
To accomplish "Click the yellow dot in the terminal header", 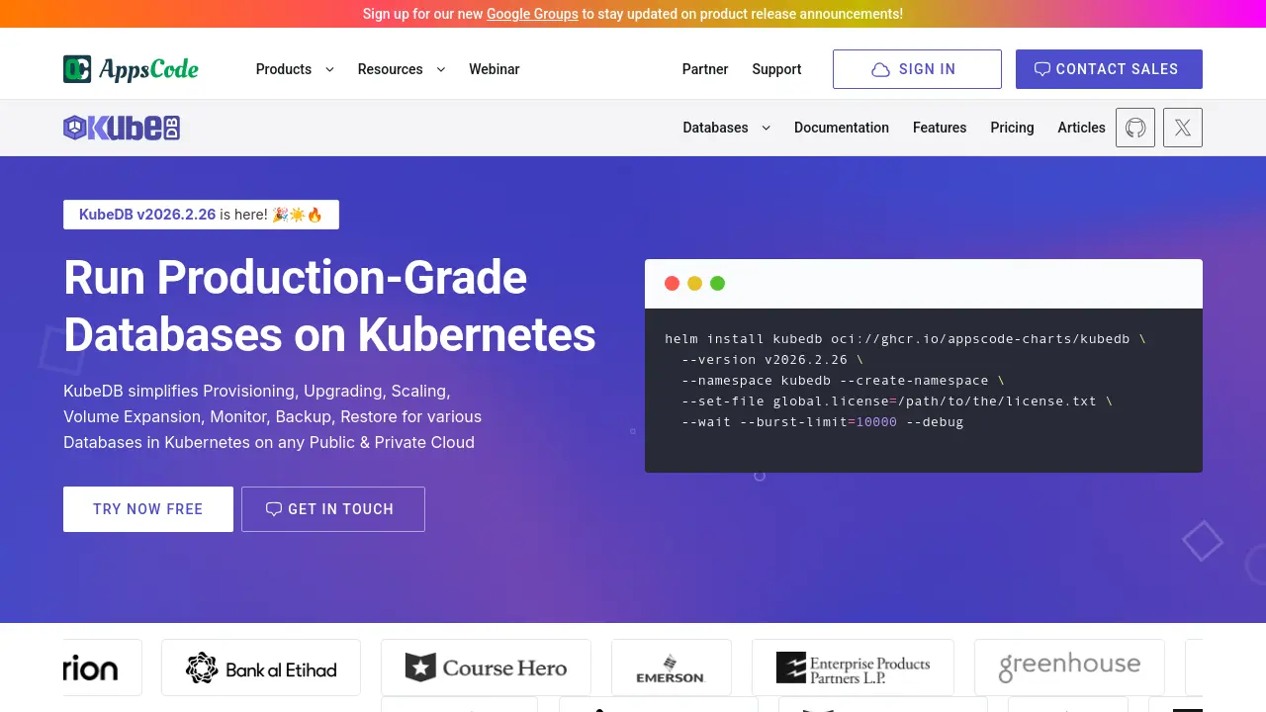I will pos(694,283).
